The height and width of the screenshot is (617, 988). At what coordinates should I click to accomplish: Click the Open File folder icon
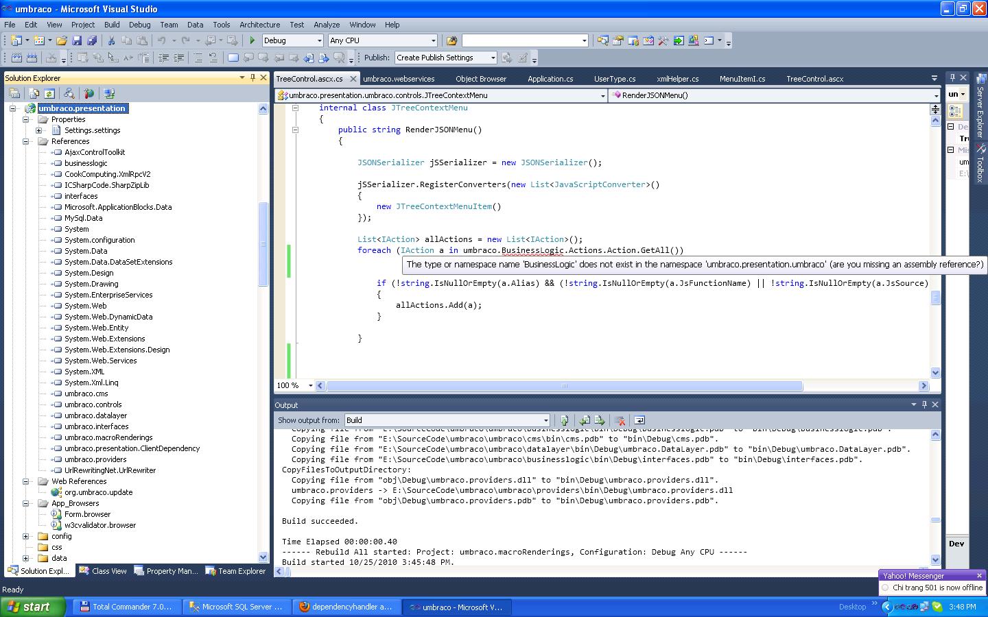tap(62, 40)
